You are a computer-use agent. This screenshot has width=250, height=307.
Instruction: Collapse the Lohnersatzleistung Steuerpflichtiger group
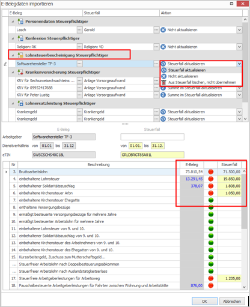tap(13, 104)
